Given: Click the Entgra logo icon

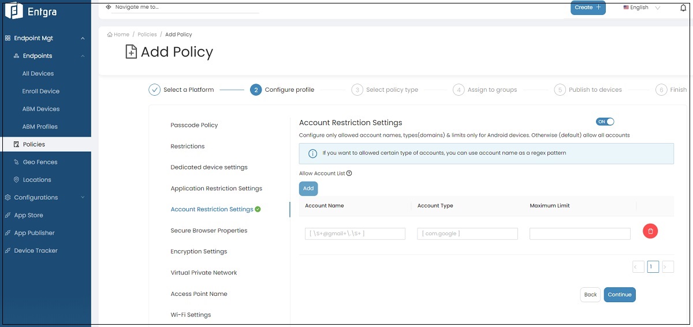Looking at the screenshot, I should pyautogui.click(x=14, y=11).
